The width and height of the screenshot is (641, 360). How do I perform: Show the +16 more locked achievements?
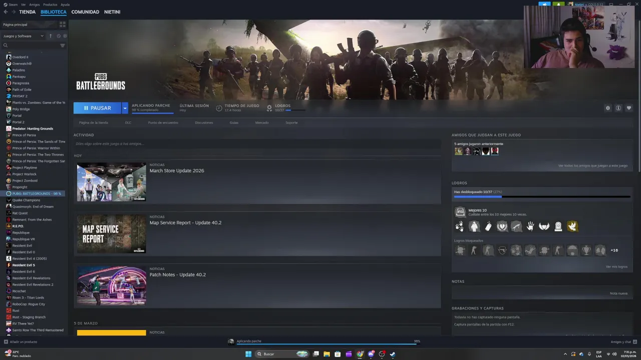(614, 250)
